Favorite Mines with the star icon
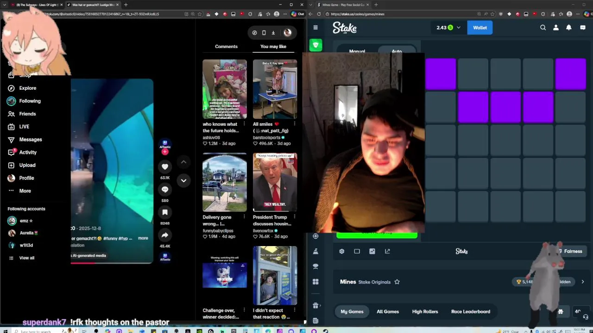Screen dimensions: 593x333 click(x=397, y=282)
